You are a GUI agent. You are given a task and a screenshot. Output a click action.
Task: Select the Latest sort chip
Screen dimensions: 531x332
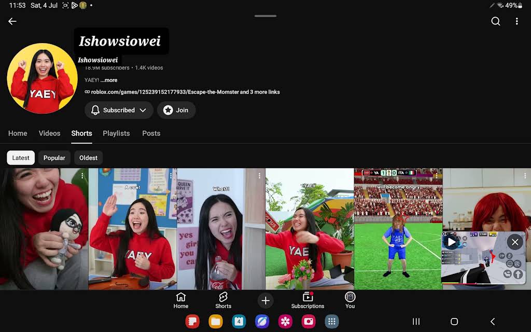(21, 158)
